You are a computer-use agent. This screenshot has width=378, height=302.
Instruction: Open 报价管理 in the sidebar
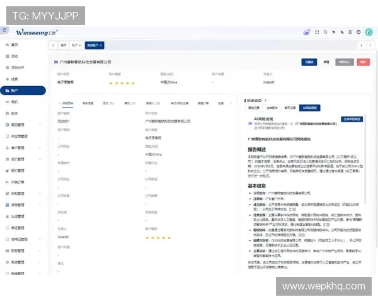(18, 171)
